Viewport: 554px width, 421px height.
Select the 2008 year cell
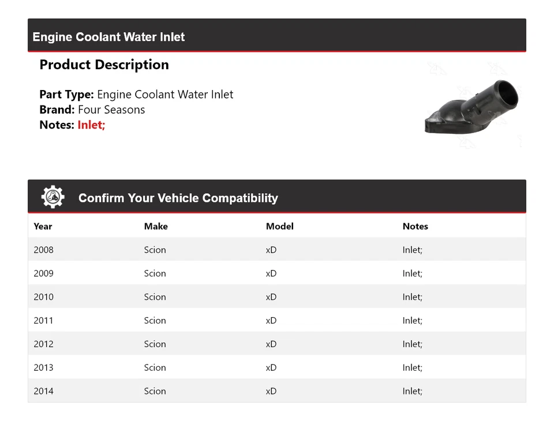(43, 250)
